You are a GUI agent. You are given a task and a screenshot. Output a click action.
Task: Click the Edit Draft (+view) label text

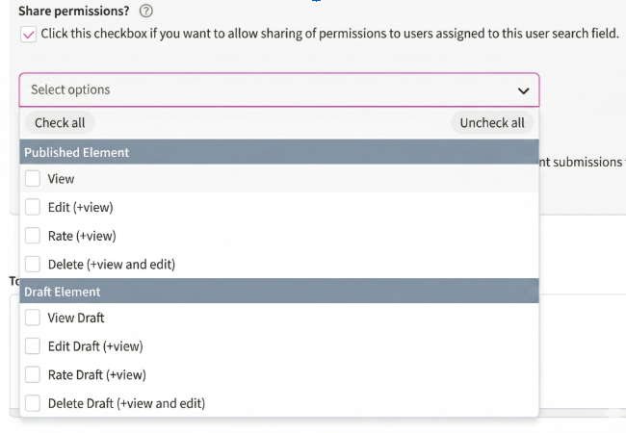[95, 346]
